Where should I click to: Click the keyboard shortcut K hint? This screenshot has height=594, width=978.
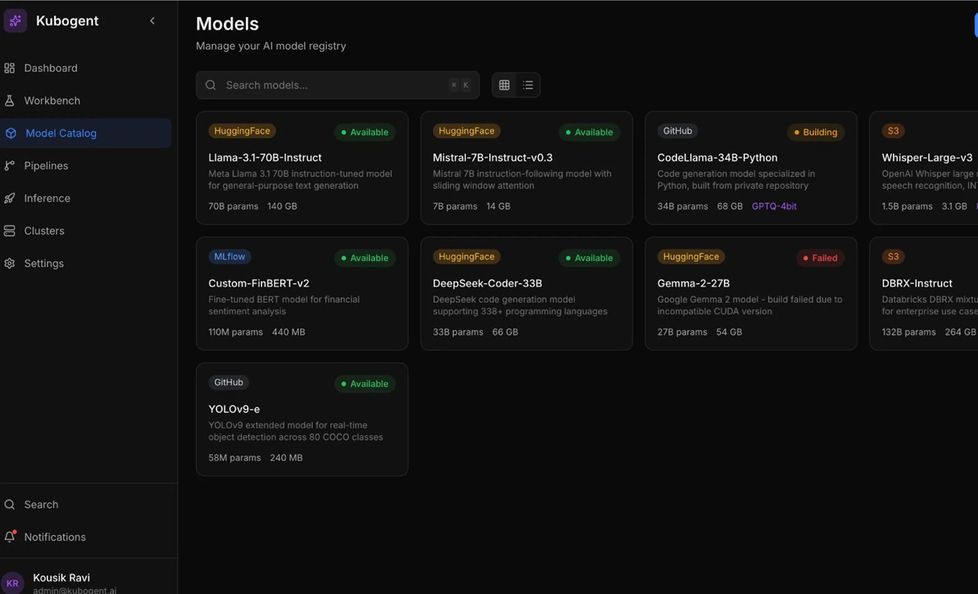[x=465, y=85]
